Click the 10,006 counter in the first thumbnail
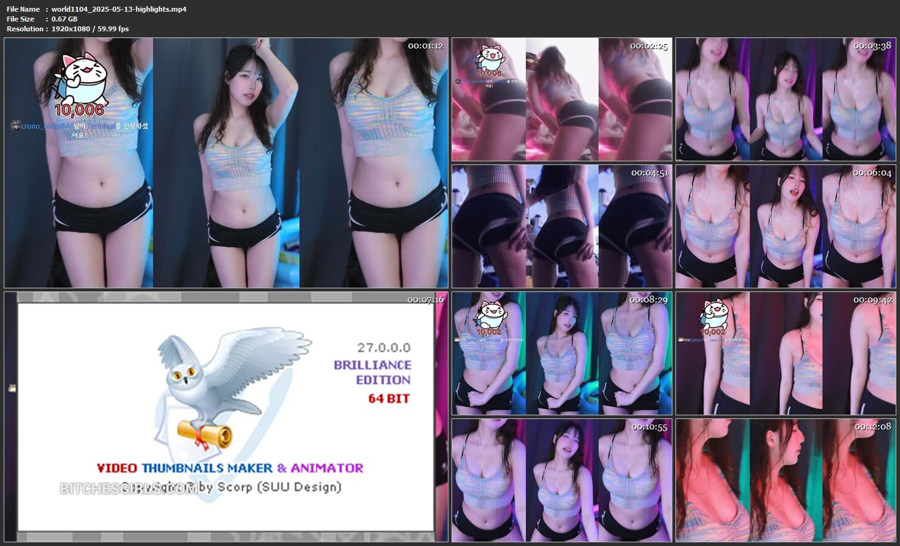 80,110
